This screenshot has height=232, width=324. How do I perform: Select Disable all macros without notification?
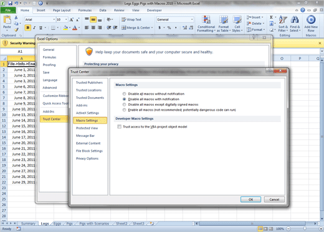[x=124, y=94]
